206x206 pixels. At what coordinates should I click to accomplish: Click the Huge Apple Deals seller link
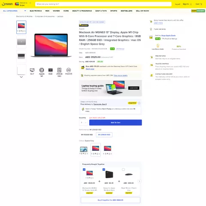tap(168, 36)
